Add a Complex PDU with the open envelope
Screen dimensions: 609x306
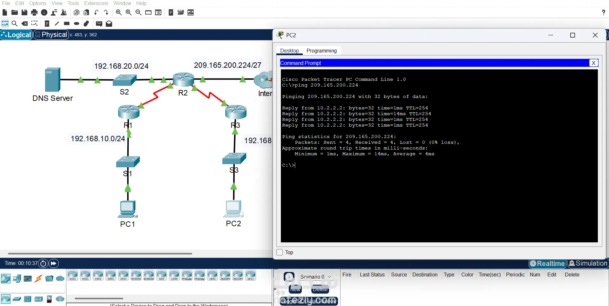tap(109, 24)
